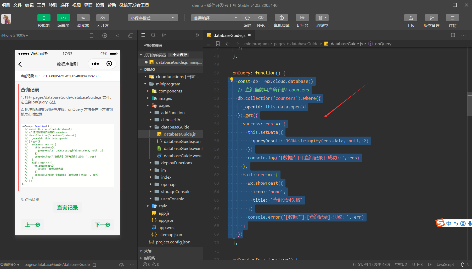Expand the deployFunctions folder
This screenshot has height=269, width=472.
tap(176, 163)
